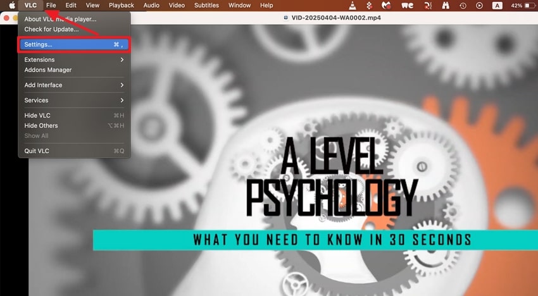
Task: Expand the Extensions submenu
Action: (x=74, y=59)
